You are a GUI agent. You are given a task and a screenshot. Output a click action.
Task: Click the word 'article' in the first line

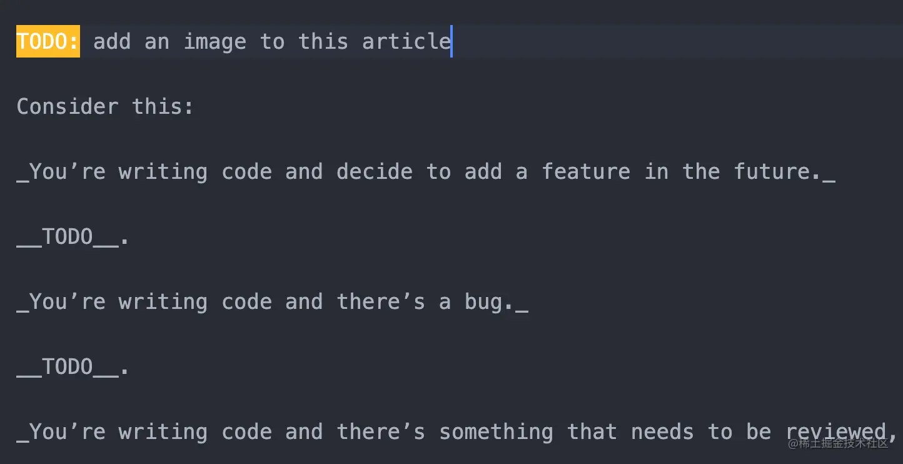pos(406,42)
